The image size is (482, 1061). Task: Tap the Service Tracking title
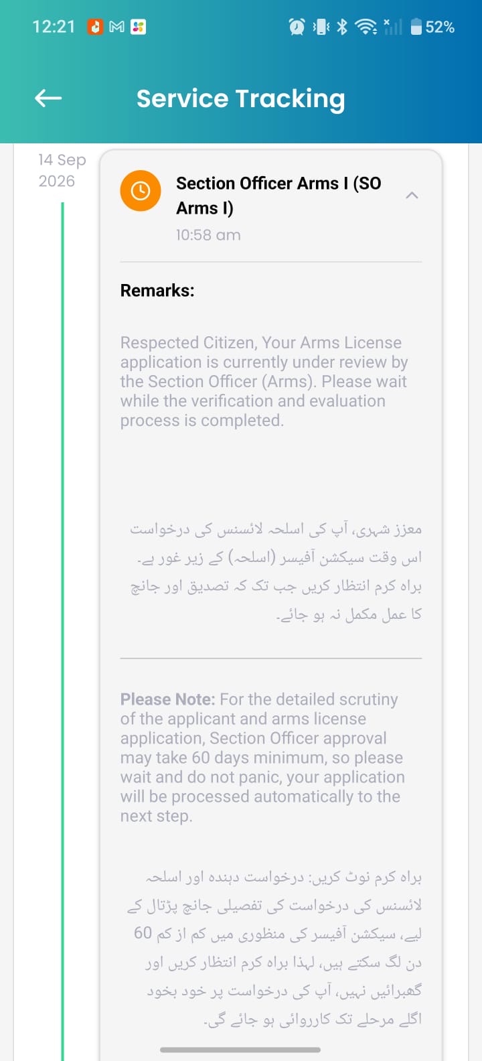coord(241,98)
